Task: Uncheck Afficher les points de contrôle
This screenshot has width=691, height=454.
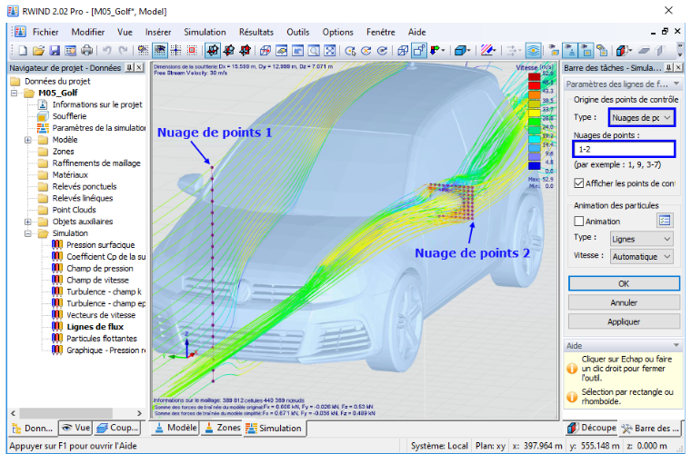Action: 579,183
